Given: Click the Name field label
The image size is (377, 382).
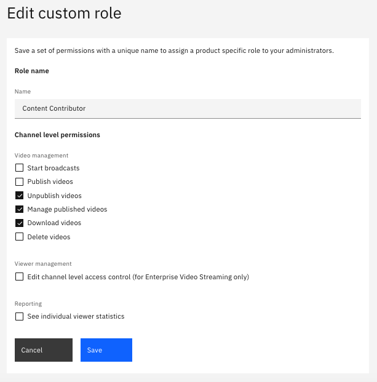Looking at the screenshot, I should tap(23, 92).
